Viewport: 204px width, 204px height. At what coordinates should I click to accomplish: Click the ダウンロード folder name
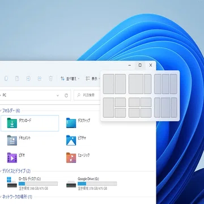25,121
